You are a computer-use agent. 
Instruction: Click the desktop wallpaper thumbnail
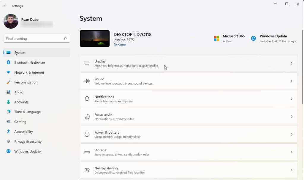pos(95,38)
